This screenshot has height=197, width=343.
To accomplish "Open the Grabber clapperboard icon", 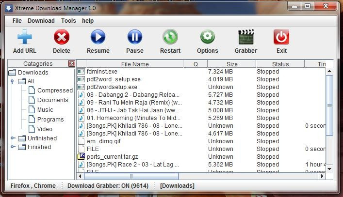I will click(x=246, y=37).
